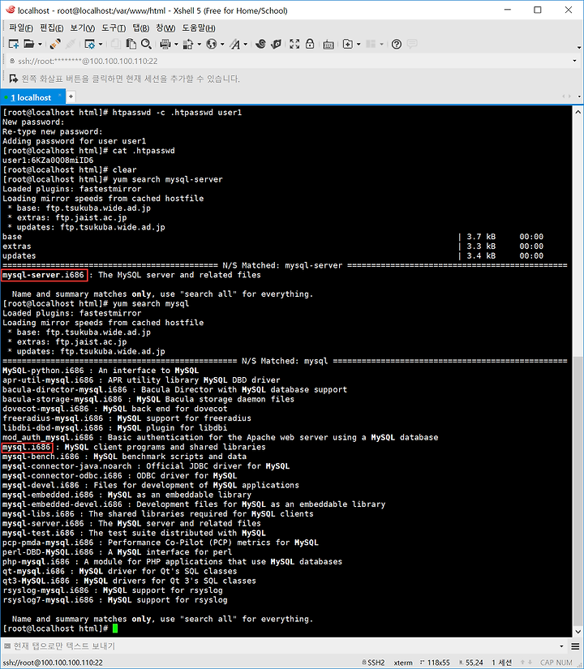
Task: Click the New session icon
Action: (14, 44)
